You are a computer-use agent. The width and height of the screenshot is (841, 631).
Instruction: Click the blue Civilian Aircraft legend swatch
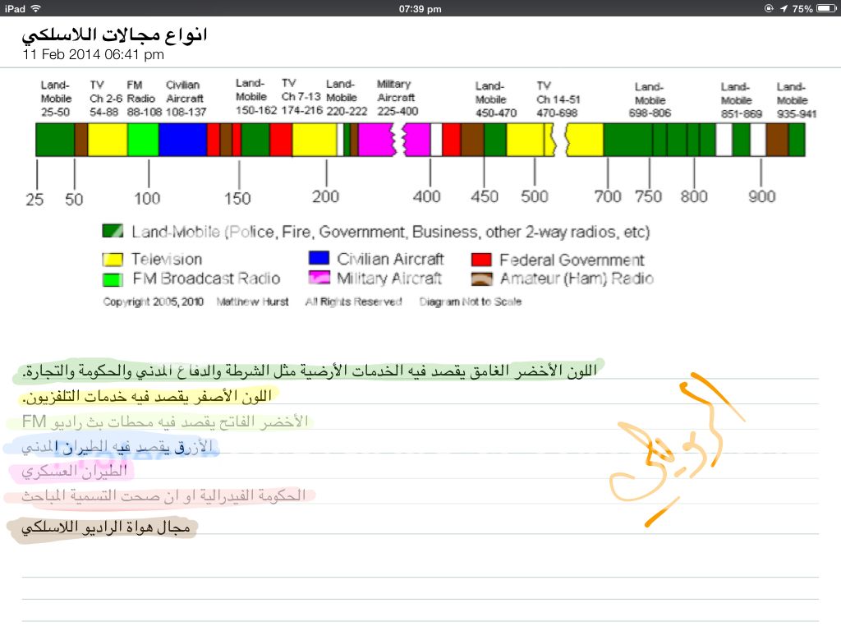pyautogui.click(x=319, y=259)
